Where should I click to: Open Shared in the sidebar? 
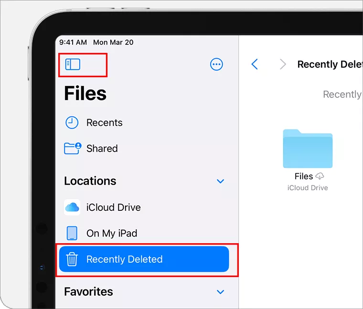tap(144, 148)
